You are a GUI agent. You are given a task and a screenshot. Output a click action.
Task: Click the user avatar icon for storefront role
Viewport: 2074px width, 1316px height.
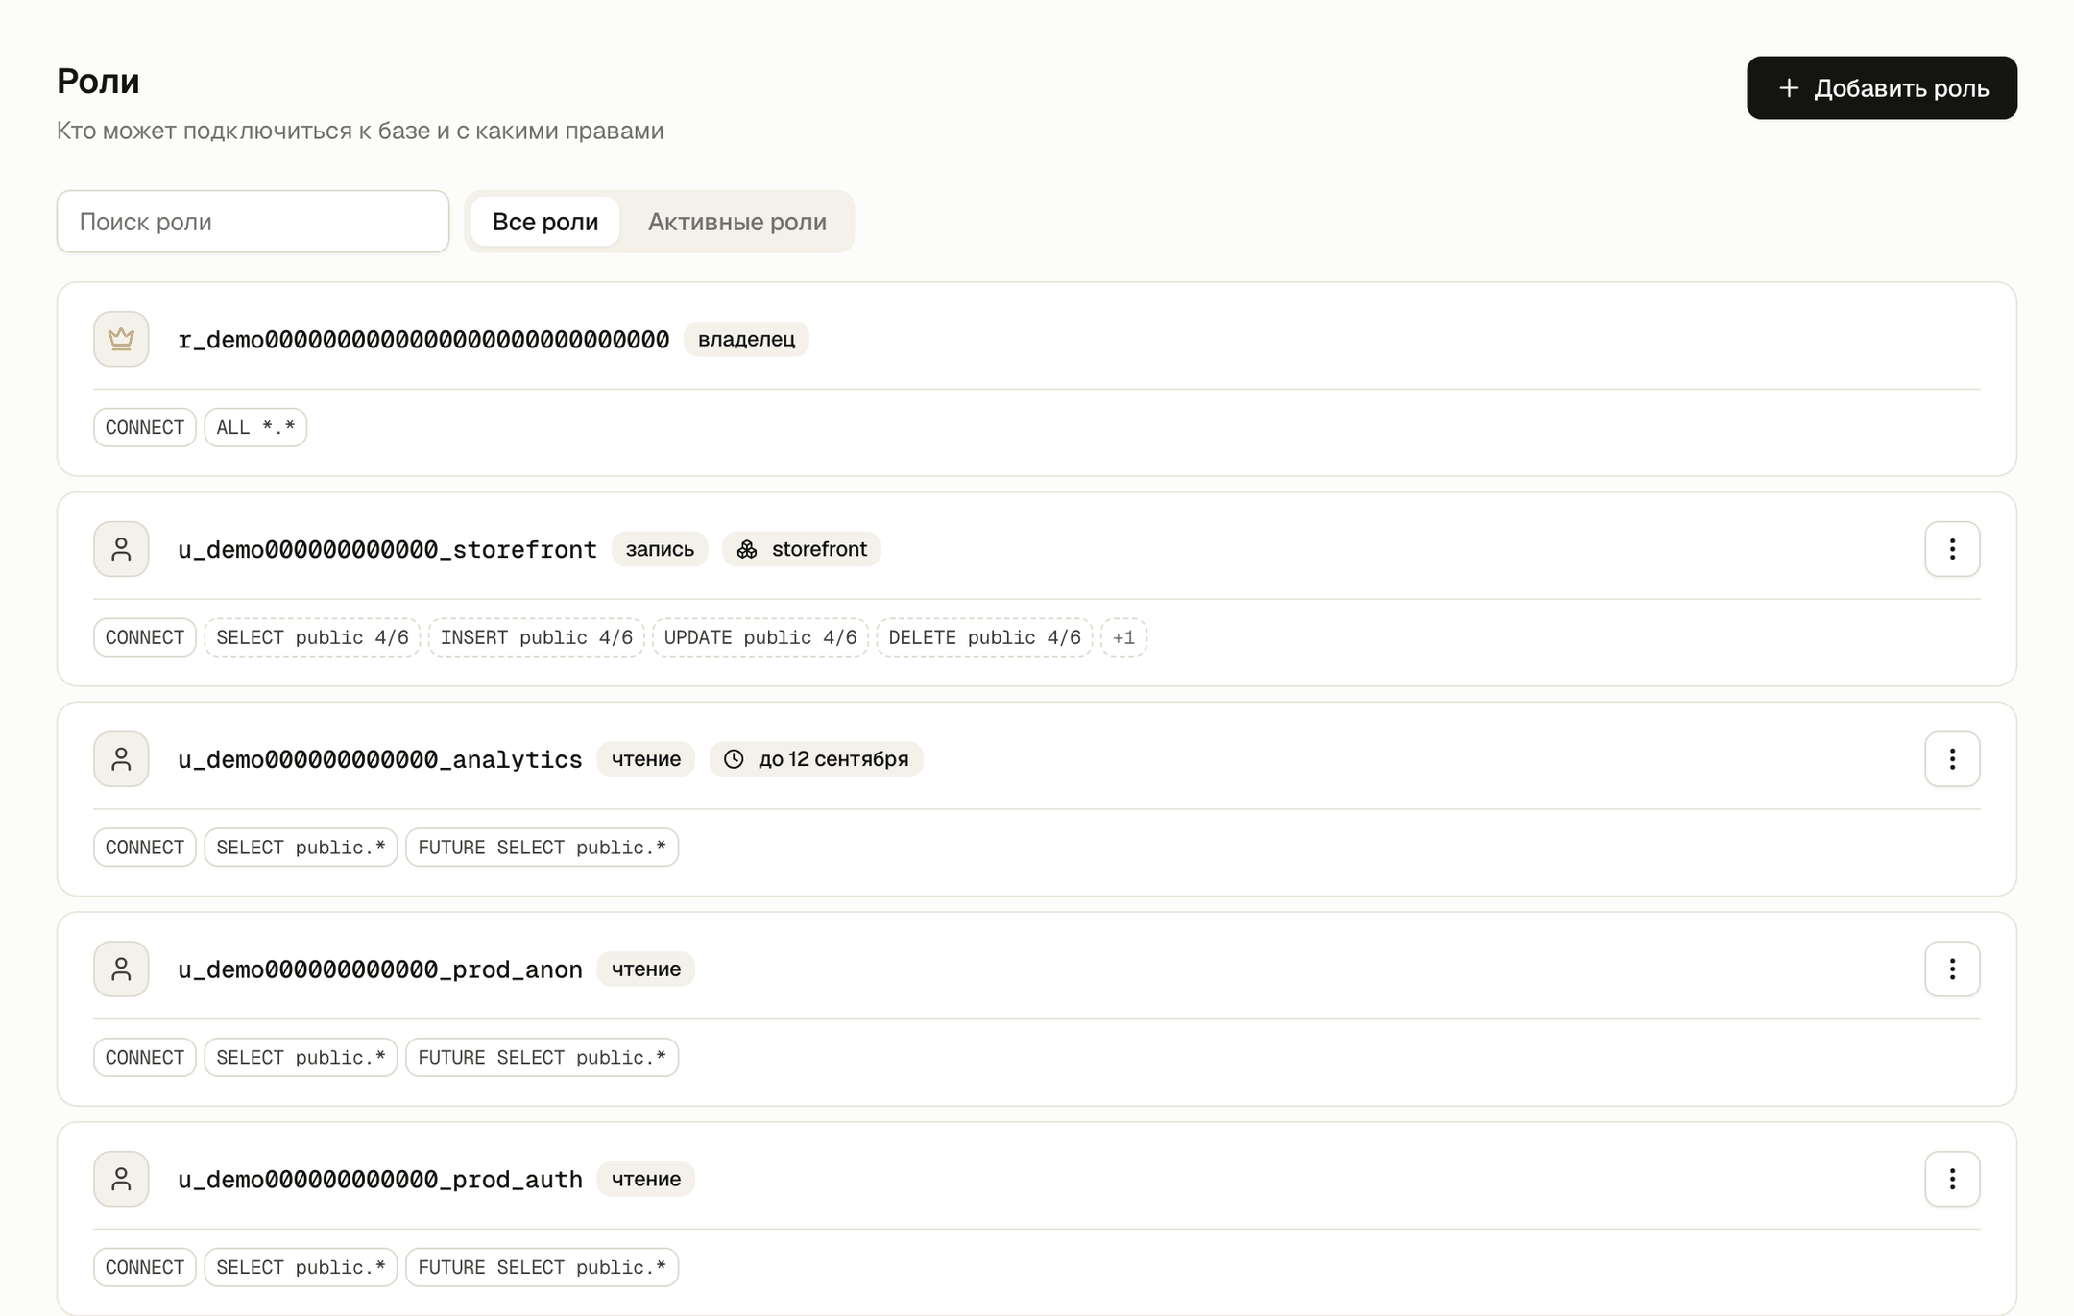pos(121,549)
